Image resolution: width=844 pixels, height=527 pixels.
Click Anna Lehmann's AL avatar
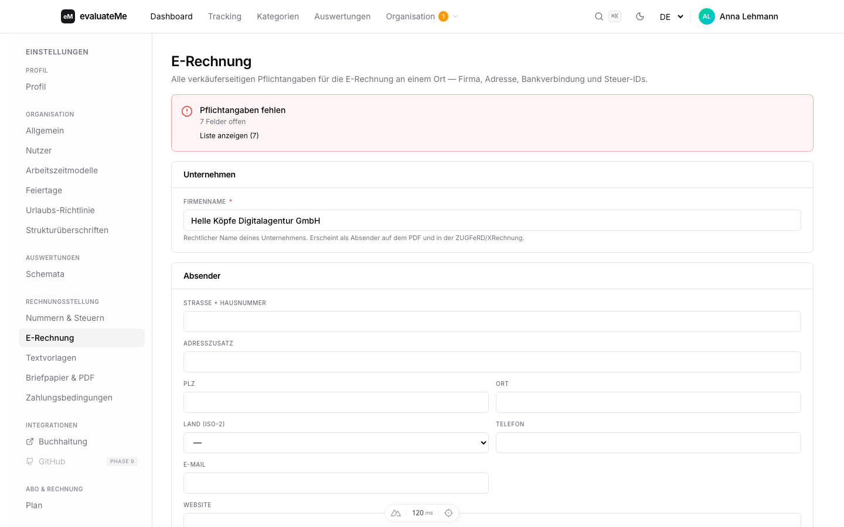click(x=707, y=16)
